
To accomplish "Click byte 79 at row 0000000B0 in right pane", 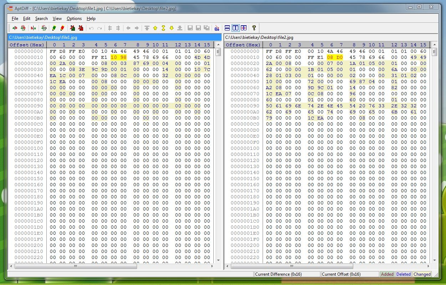I will click(269, 118).
